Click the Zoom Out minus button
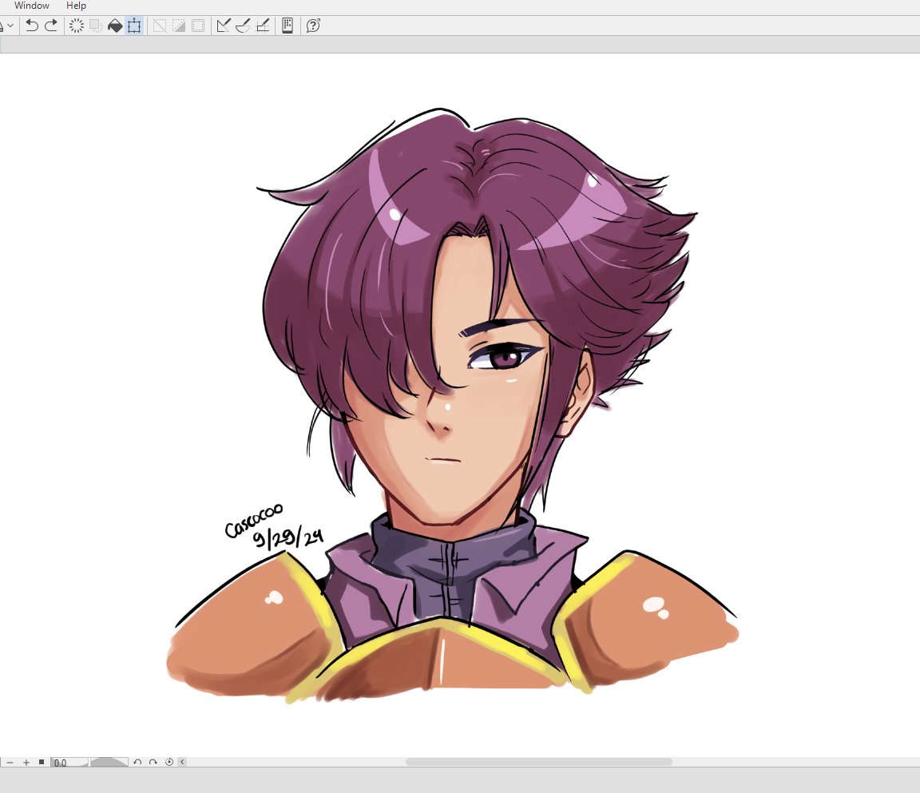 point(10,762)
